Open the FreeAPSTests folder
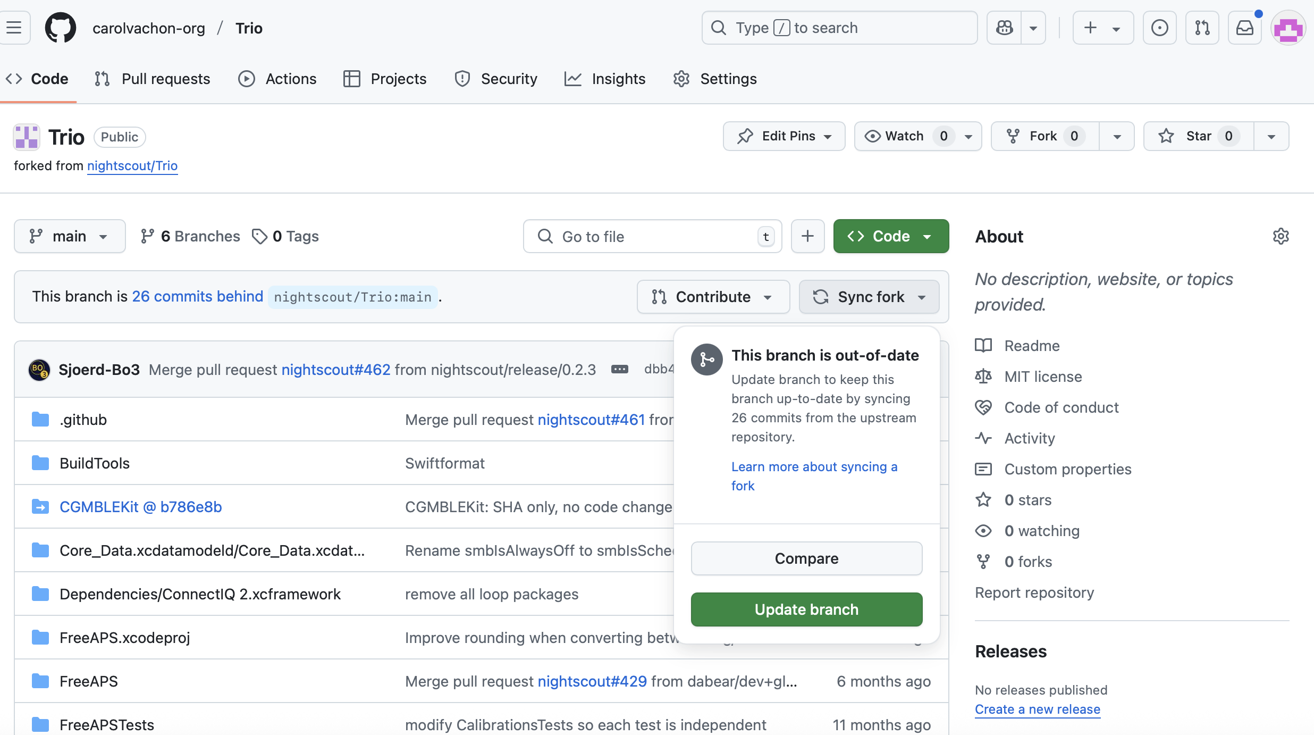1314x735 pixels. tap(107, 725)
